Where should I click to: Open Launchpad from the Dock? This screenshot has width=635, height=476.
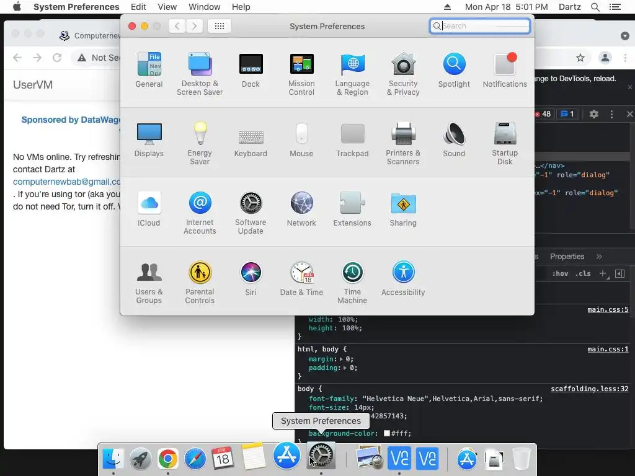tap(141, 459)
